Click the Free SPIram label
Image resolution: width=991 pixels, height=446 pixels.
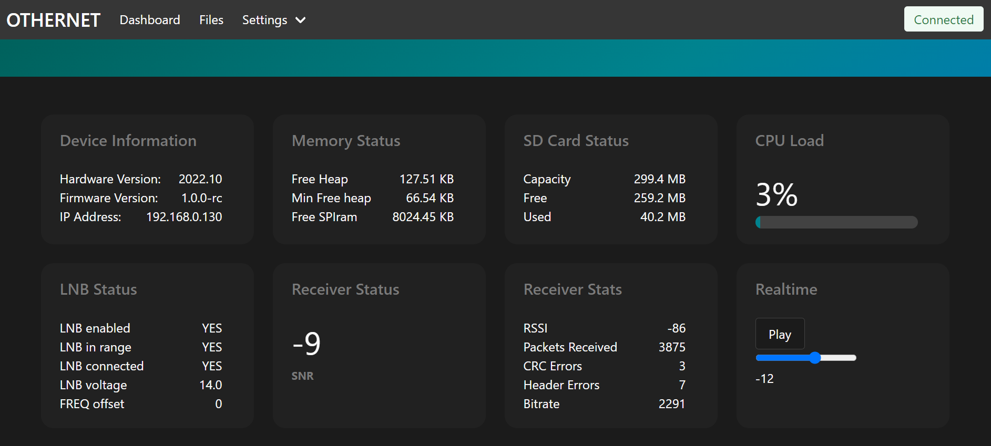pyautogui.click(x=324, y=217)
